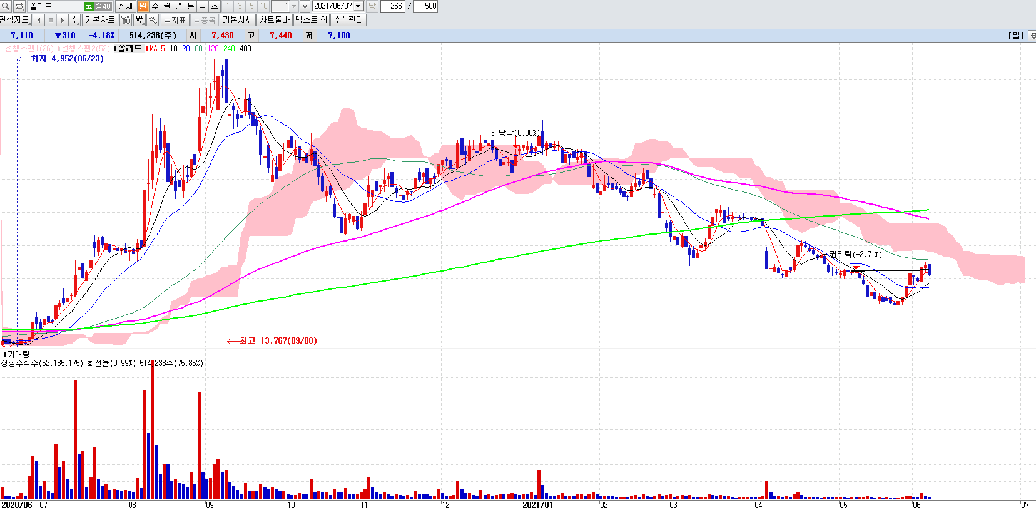Toggle the 차트툴바 button
The width and height of the screenshot is (1036, 510).
(275, 20)
